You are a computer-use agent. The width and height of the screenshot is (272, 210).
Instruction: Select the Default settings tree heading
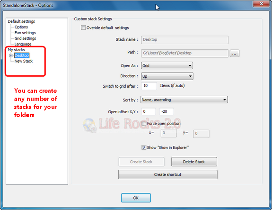pyautogui.click(x=21, y=21)
